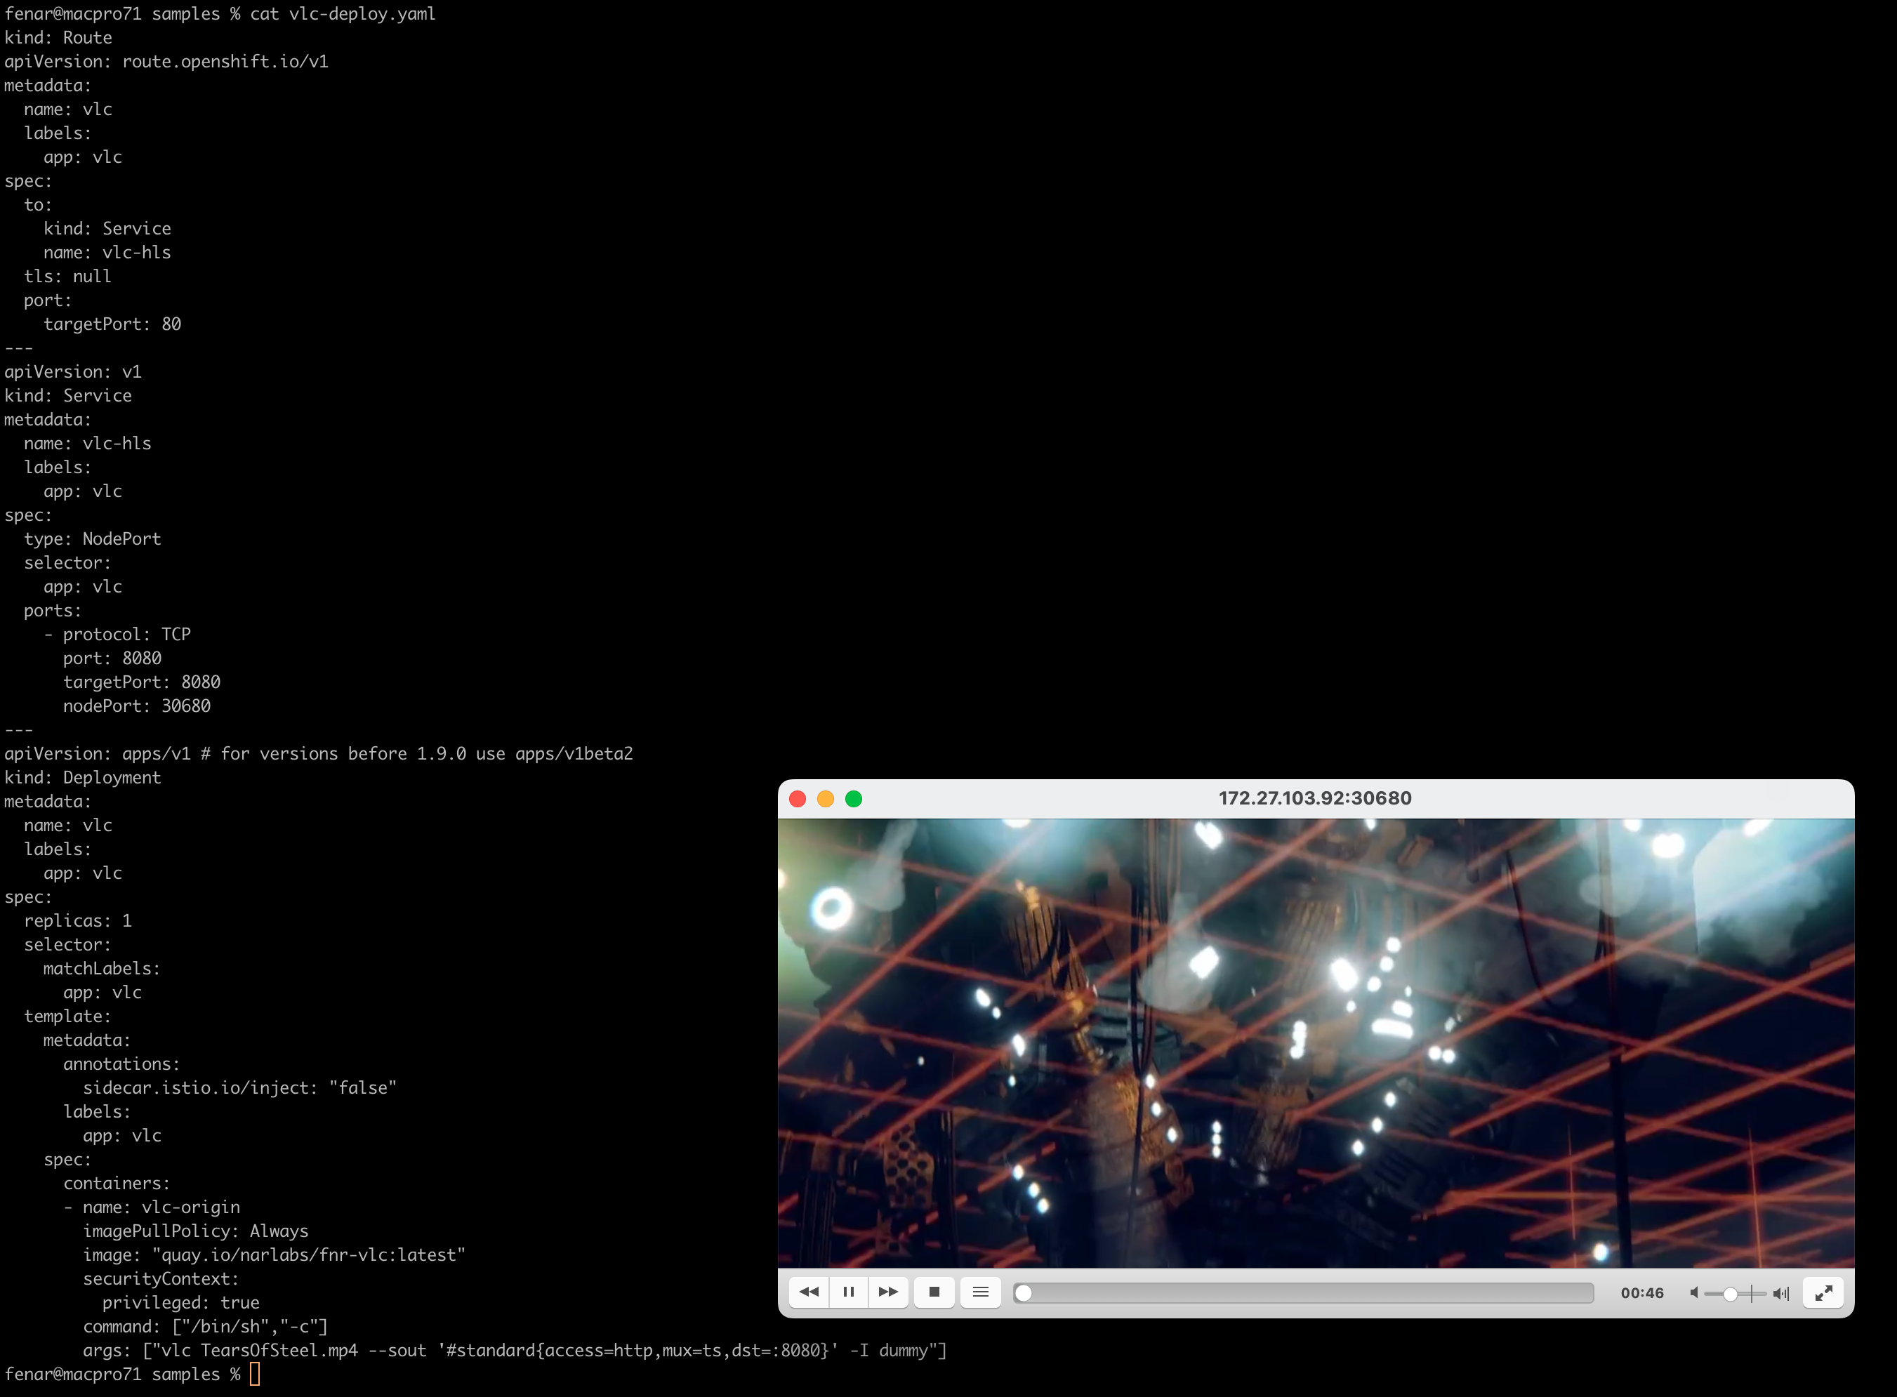The height and width of the screenshot is (1397, 1897).
Task: Click the 172.27.103.92:30680 window title
Action: (1315, 798)
